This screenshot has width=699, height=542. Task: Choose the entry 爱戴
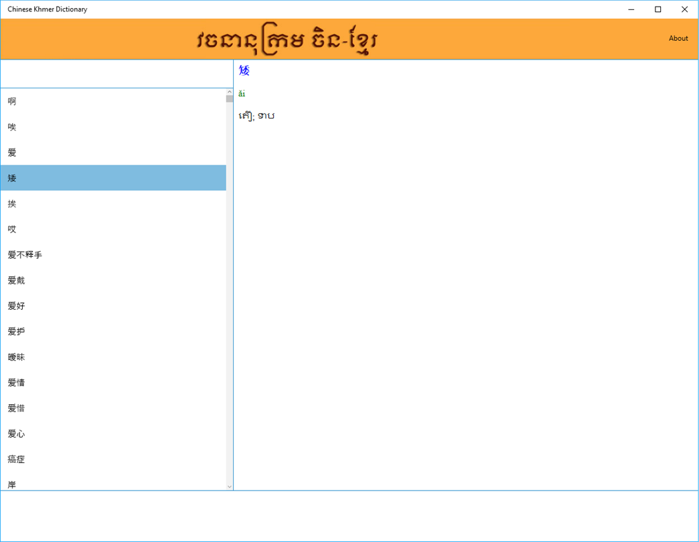click(113, 280)
